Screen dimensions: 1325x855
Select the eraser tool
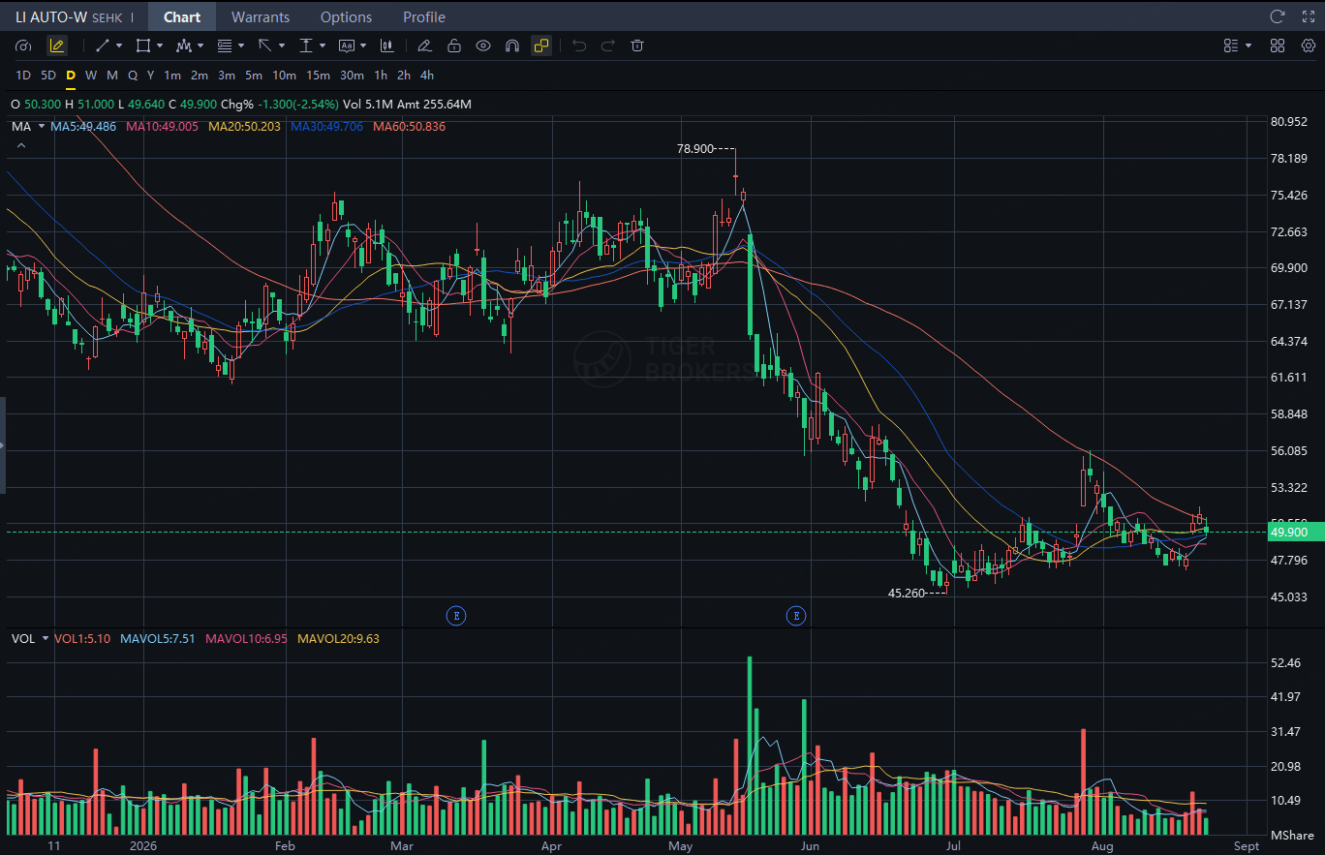click(x=424, y=46)
